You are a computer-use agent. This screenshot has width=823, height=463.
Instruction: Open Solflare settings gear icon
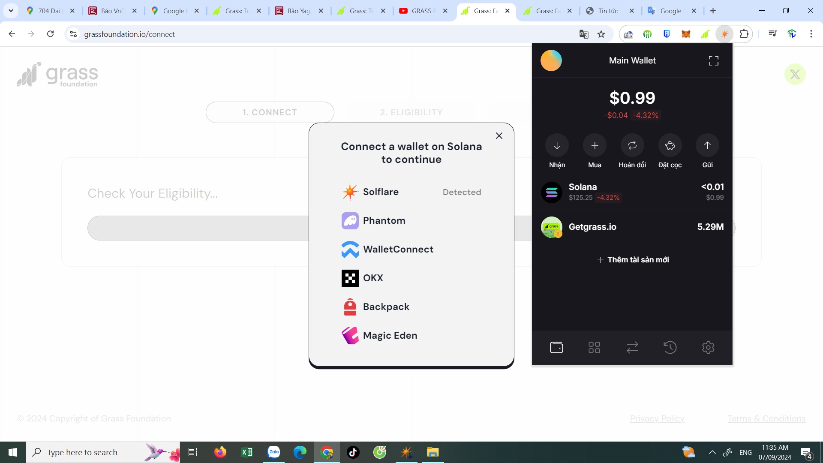point(708,347)
